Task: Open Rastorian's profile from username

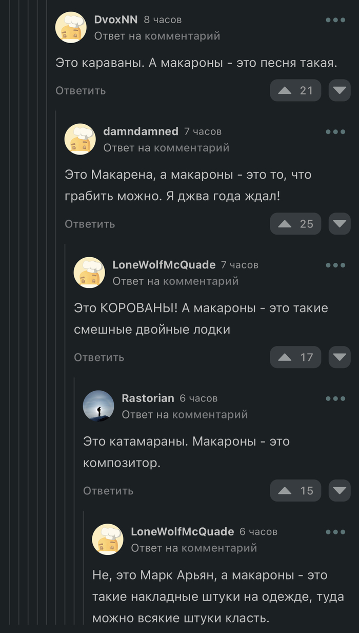Action: (x=148, y=398)
